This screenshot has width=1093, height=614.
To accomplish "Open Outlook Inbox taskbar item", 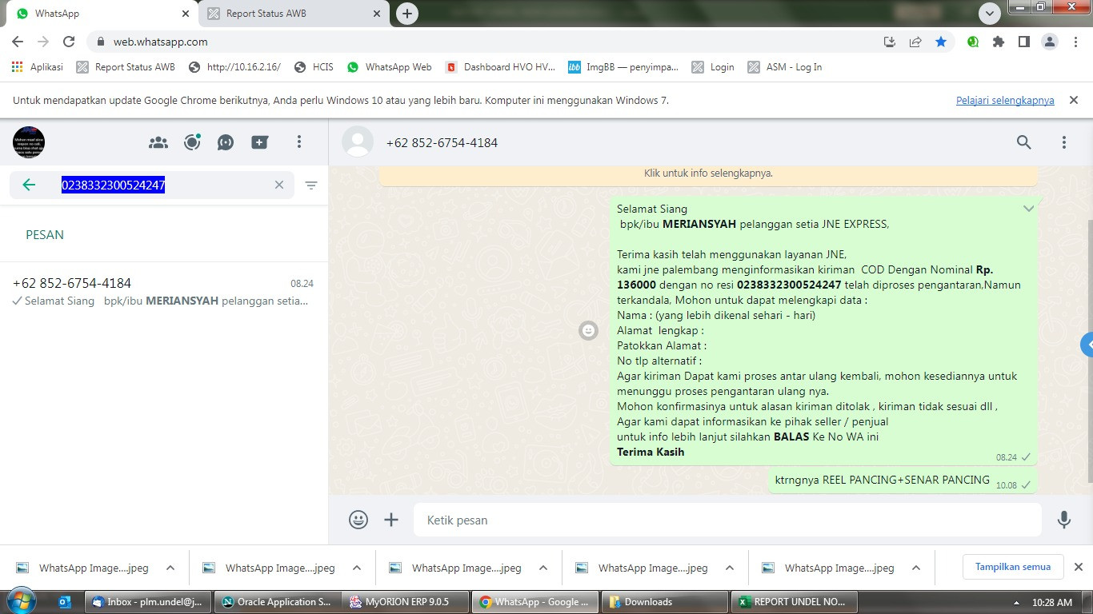I will (149, 602).
